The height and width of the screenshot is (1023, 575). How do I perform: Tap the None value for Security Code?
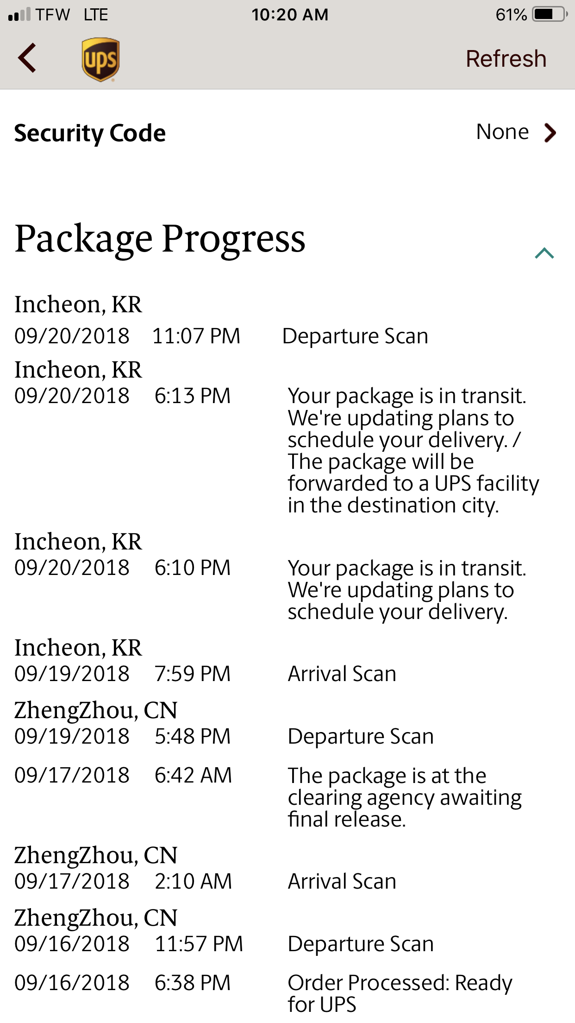[x=502, y=132]
